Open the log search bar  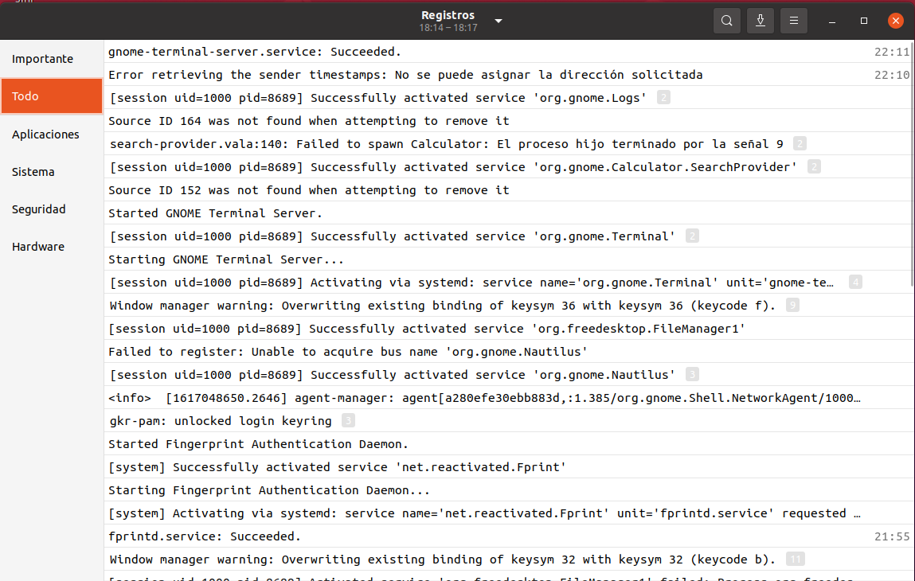[x=726, y=21]
